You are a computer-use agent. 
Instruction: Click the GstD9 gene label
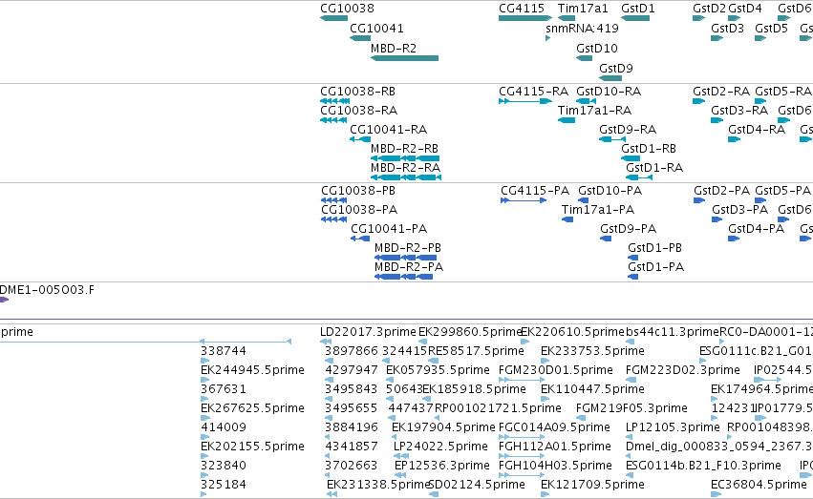(x=616, y=69)
